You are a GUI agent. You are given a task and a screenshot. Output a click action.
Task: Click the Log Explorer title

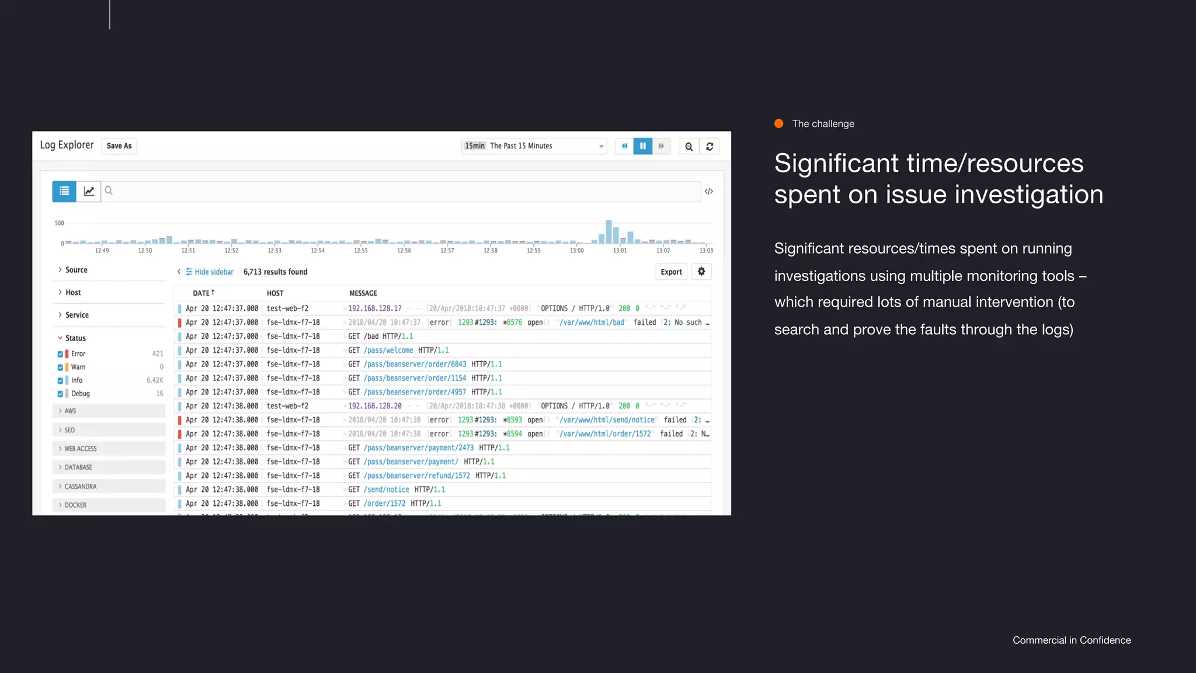coord(67,145)
